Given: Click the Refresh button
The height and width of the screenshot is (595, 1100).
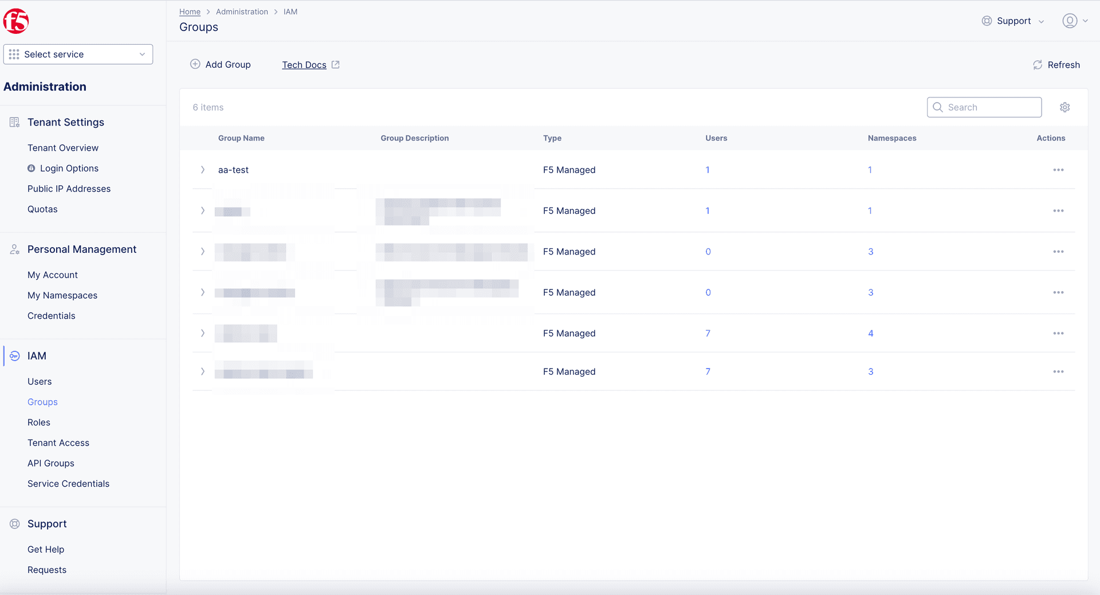Looking at the screenshot, I should pyautogui.click(x=1056, y=65).
